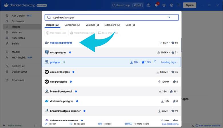The image size is (223, 128).
Task: Switch to the Docs (0) tab
Action: pyautogui.click(x=130, y=25)
